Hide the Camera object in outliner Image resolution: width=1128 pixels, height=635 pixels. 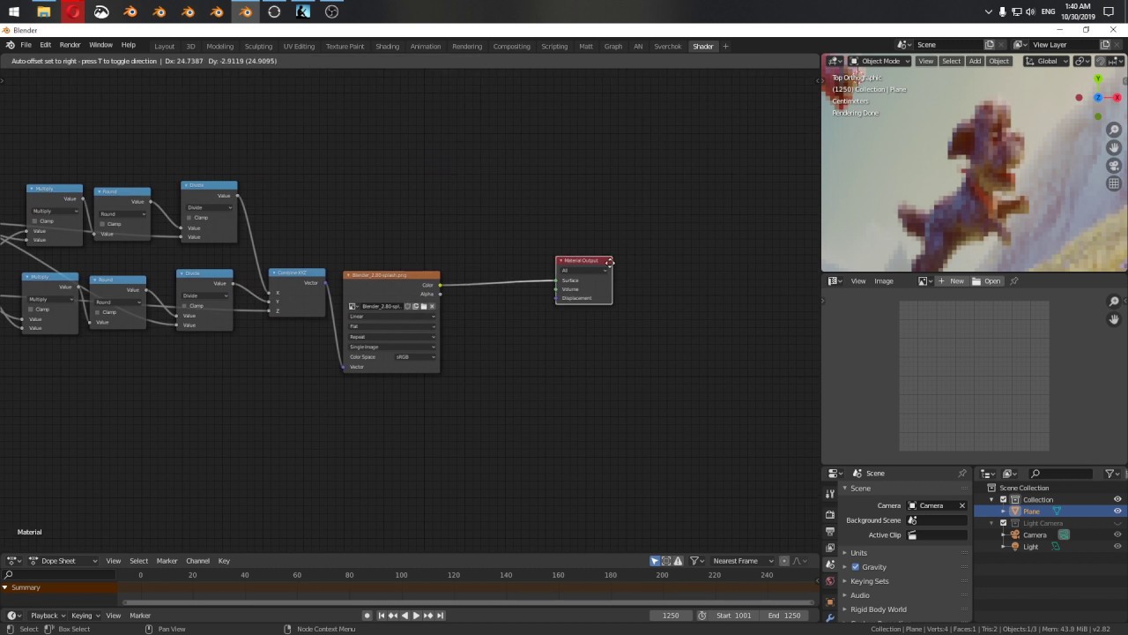1117,535
